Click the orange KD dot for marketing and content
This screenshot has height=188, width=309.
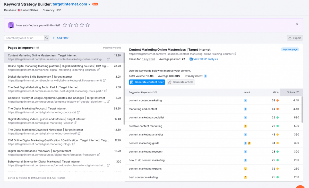278,109
